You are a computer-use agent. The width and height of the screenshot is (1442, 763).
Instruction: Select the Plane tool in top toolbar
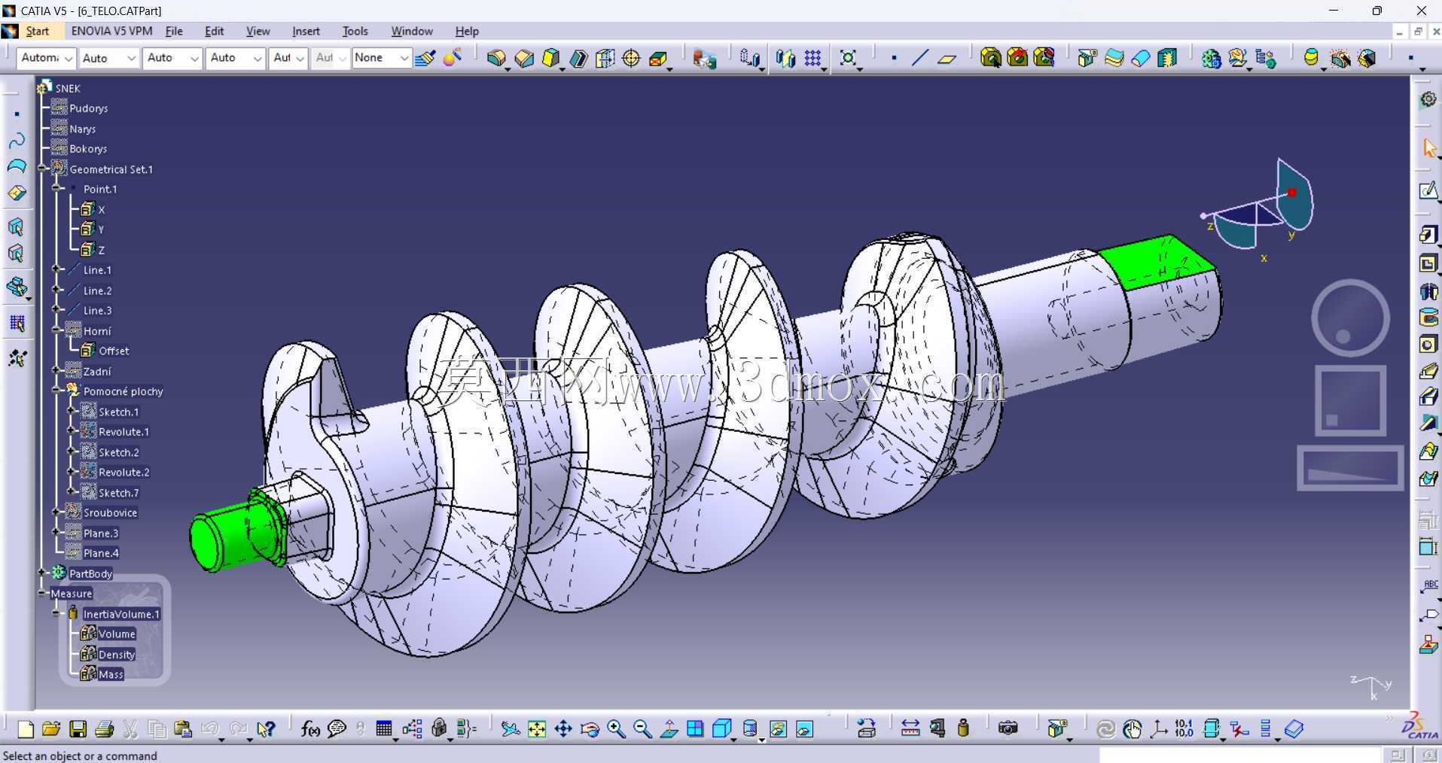tap(947, 58)
